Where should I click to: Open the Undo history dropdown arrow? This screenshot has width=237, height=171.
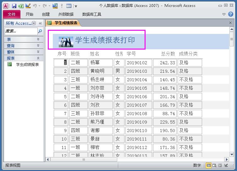click(40, 6)
